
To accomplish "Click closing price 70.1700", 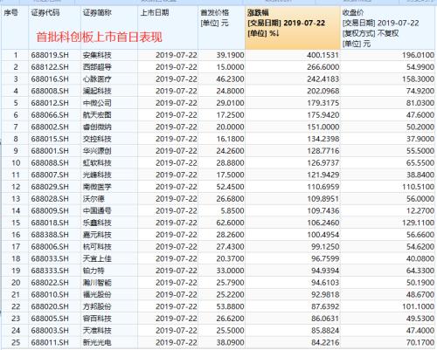I will tap(420, 342).
